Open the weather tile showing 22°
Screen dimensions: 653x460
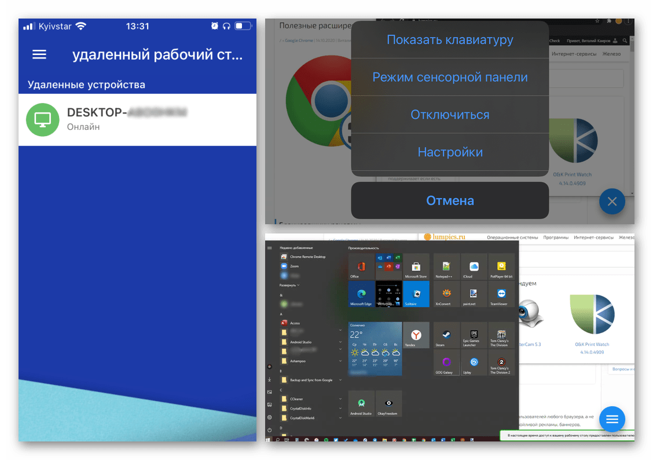pyautogui.click(x=375, y=348)
